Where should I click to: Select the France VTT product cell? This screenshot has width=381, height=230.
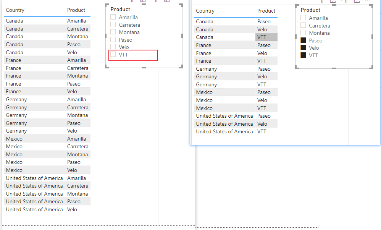tap(266, 61)
